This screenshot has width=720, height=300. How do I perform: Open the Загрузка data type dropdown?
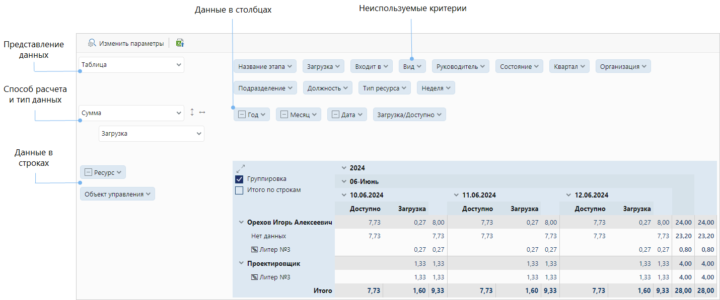click(151, 134)
